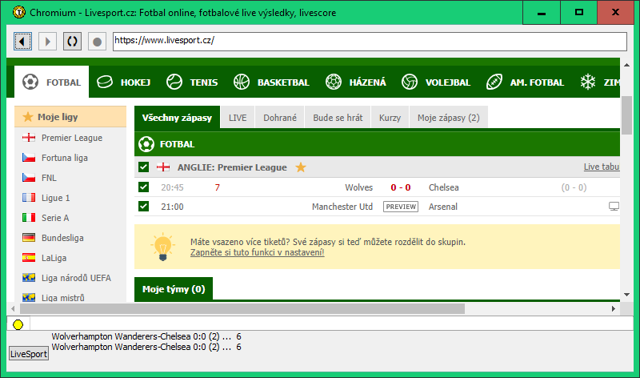This screenshot has width=640, height=378.
Task: Switch to the Moje zápasy (2) tab
Action: pos(449,118)
